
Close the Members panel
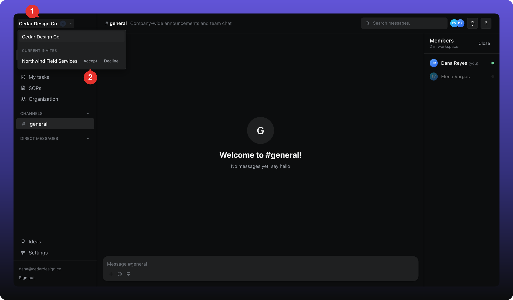tap(484, 43)
